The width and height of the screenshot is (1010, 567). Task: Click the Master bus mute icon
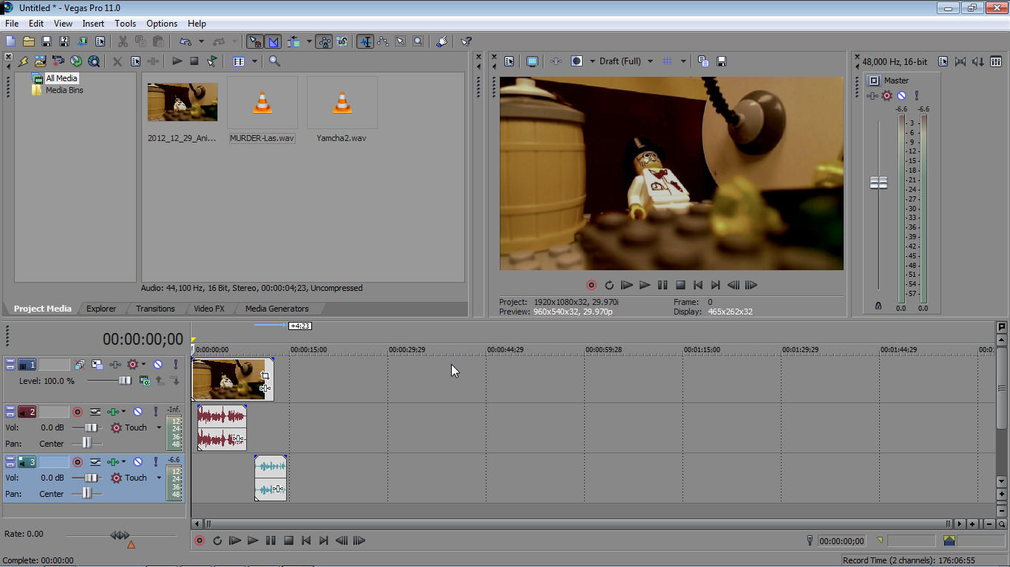click(x=901, y=96)
